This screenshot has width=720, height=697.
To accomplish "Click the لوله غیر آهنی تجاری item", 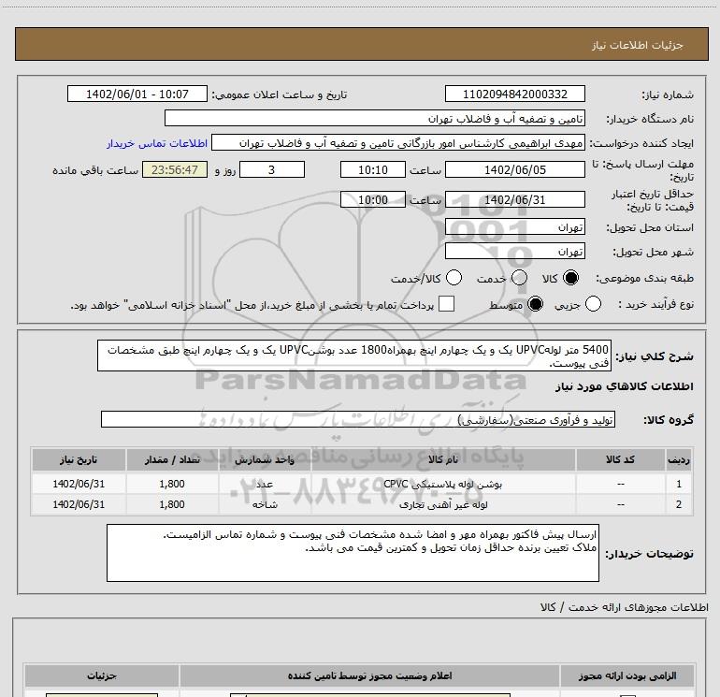I will 443,504.
